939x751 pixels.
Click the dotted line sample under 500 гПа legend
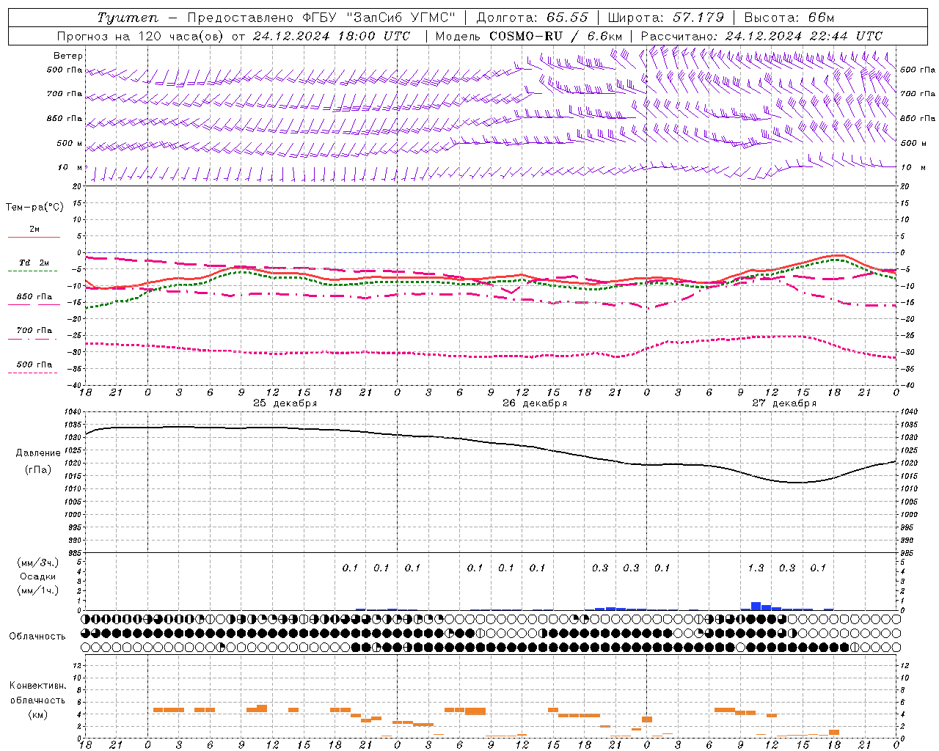33,373
